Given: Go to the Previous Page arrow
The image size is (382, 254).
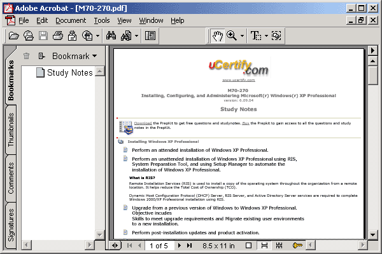Looking at the screenshot, I should (x=139, y=246).
